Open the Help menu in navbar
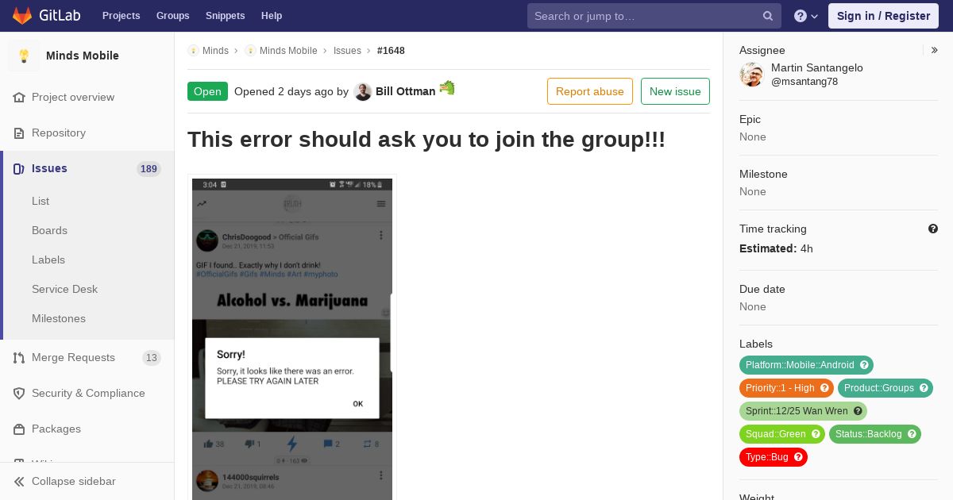Image resolution: width=953 pixels, height=500 pixels. [272, 16]
